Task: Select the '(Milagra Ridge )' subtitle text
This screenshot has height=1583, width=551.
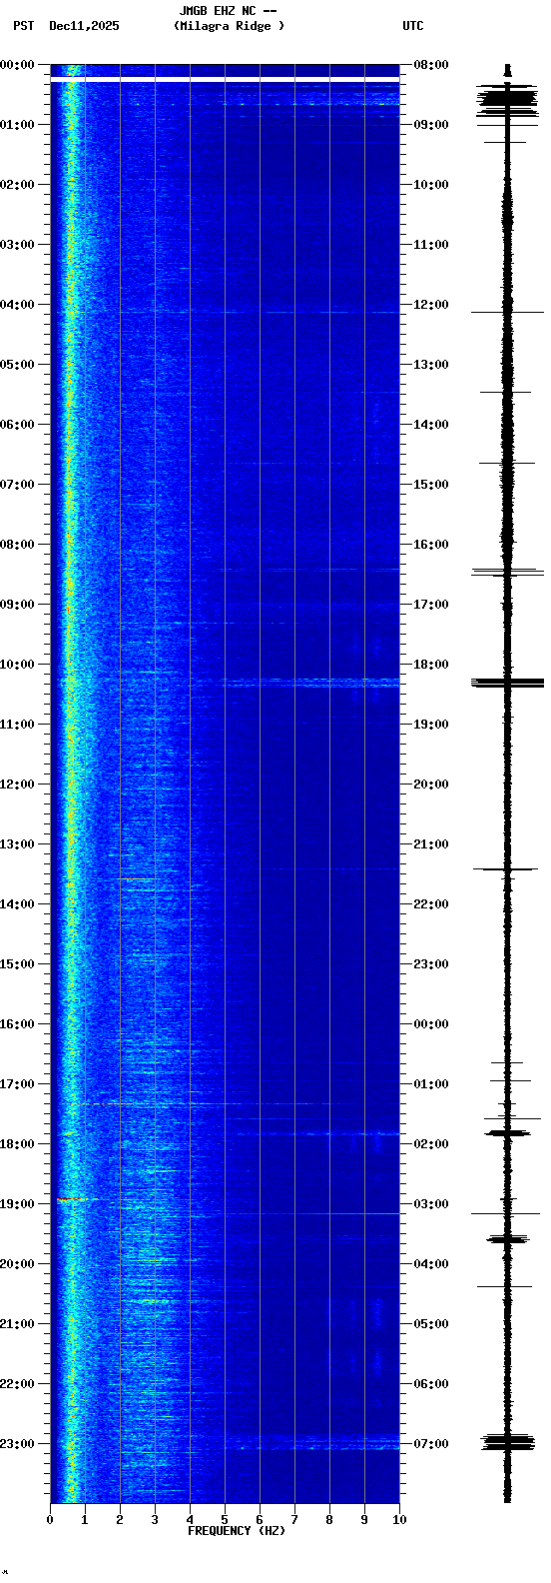Action: [229, 26]
